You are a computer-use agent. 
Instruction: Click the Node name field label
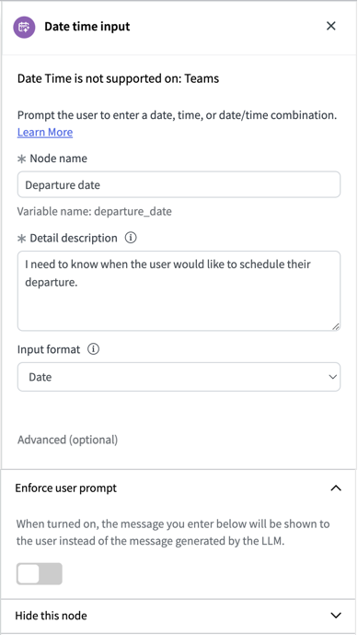tap(58, 159)
